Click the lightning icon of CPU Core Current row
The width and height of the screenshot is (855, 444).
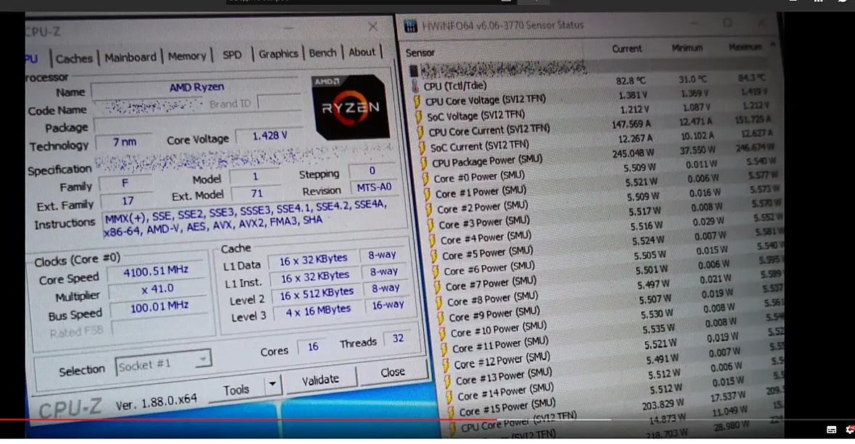[420, 133]
